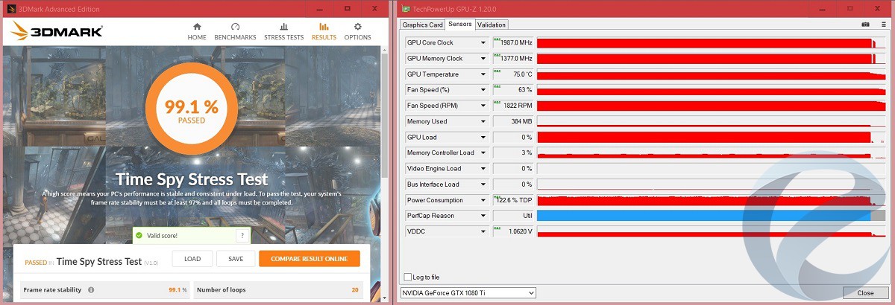Viewport: 895px width, 305px height.
Task: Click the 3DMark vertical scrollbar down arrow
Action: click(384, 299)
